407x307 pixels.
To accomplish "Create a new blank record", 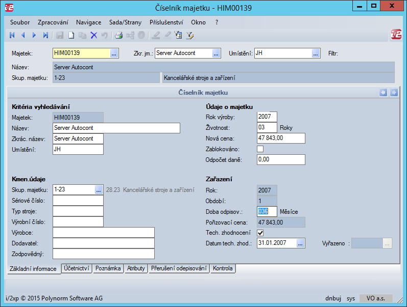I will pos(71,35).
